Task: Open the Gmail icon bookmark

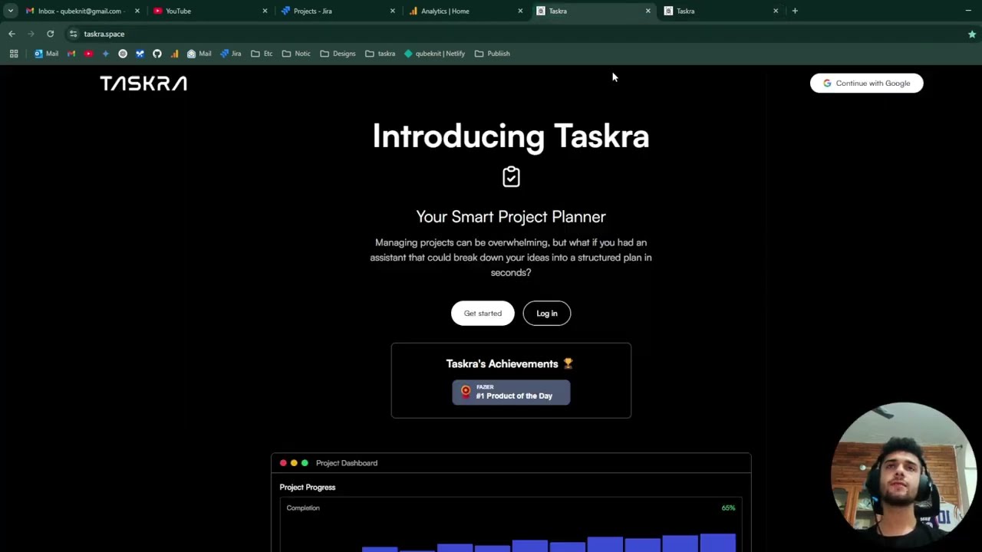Action: 71,54
